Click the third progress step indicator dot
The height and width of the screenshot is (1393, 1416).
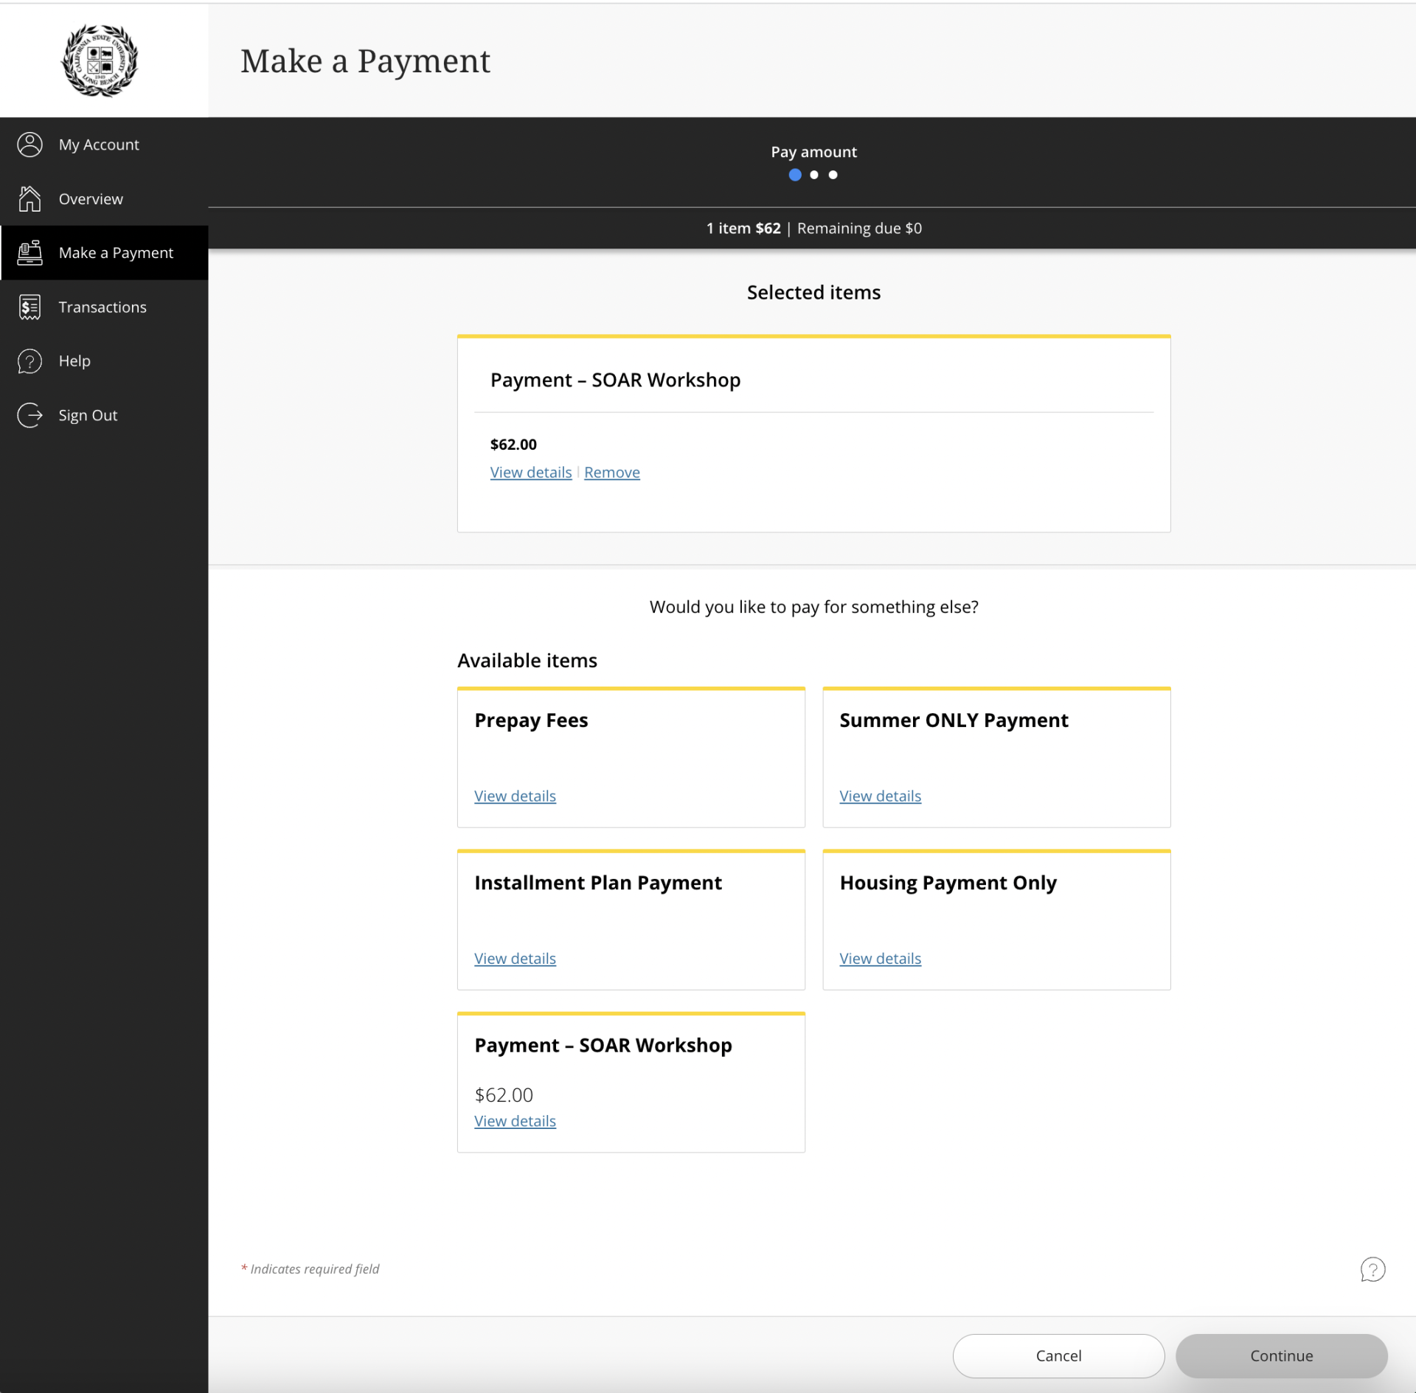832,175
